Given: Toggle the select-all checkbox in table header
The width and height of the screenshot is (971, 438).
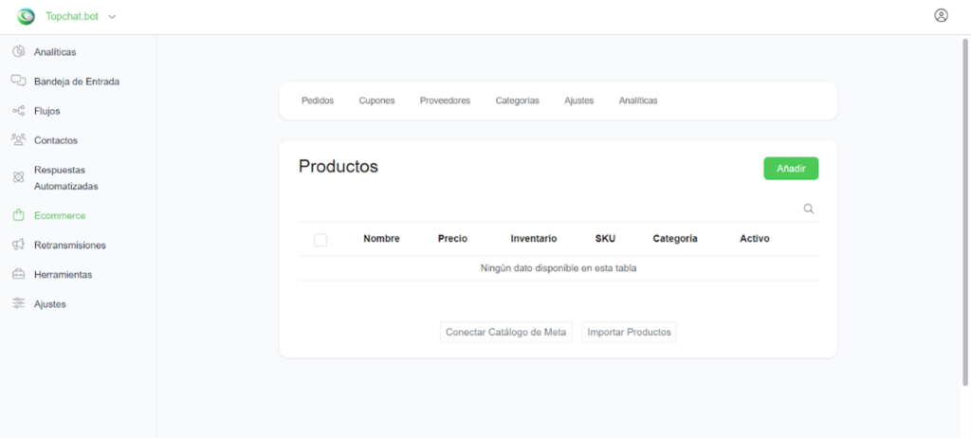Looking at the screenshot, I should (x=321, y=240).
